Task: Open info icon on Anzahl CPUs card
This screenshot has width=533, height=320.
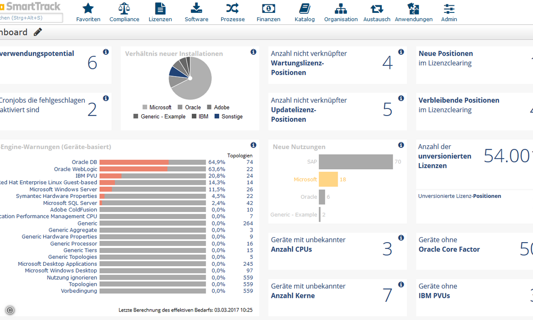Action: [x=401, y=238]
